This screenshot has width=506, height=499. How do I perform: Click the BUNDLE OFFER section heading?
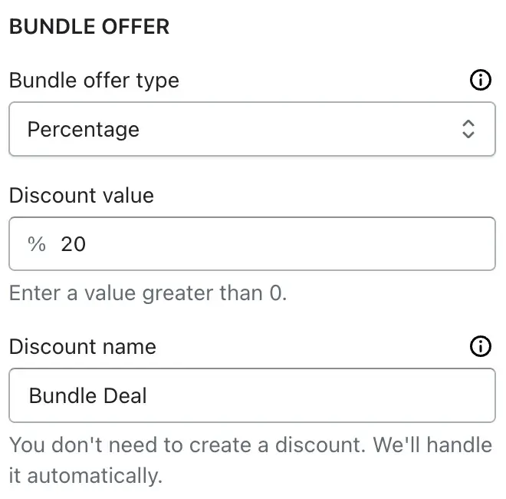click(89, 27)
